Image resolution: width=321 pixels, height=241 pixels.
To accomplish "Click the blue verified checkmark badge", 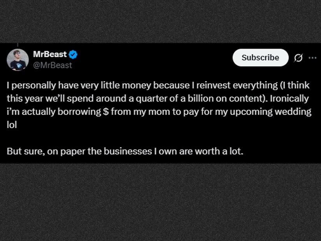I will [x=73, y=55].
